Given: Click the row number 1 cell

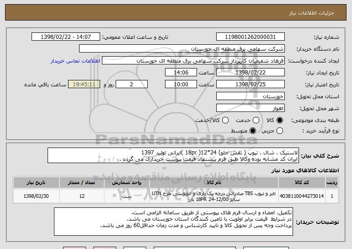Looking at the screenshot, I should point(332,196).
